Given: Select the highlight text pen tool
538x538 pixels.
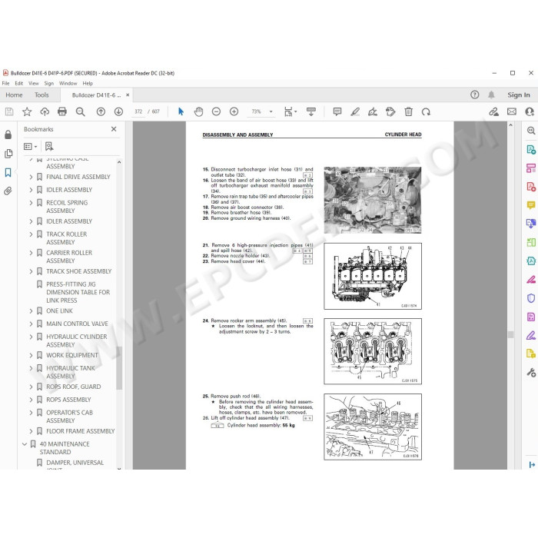Looking at the screenshot, I should coord(355,111).
